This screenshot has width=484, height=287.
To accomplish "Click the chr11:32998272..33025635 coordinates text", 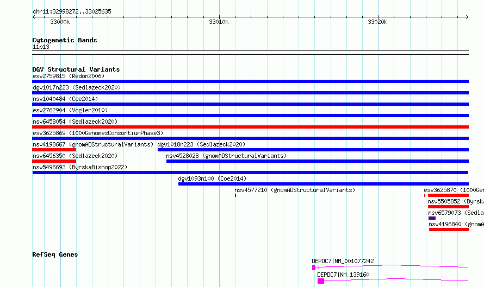I will (72, 12).
